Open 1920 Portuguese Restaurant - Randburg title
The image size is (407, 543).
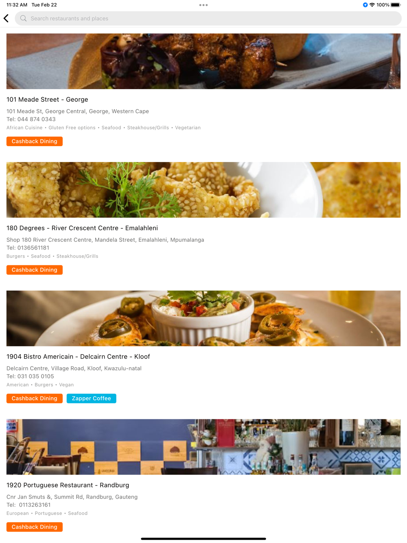pos(68,485)
